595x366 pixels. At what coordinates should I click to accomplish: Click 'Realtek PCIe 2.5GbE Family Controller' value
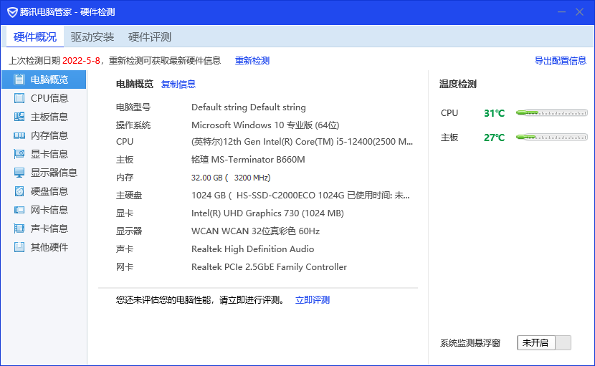269,267
